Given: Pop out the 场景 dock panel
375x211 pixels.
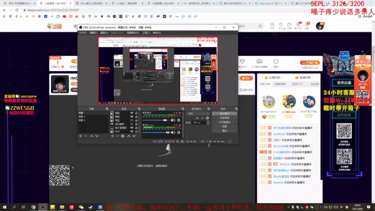Looking at the screenshot, I should [x=107, y=109].
